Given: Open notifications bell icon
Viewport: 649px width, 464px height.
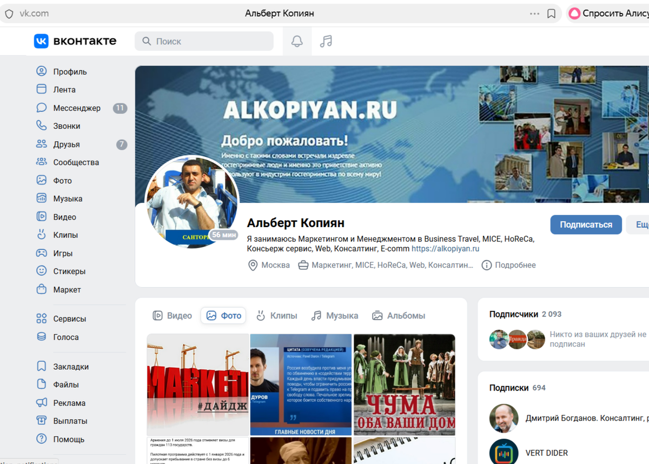Looking at the screenshot, I should [297, 41].
